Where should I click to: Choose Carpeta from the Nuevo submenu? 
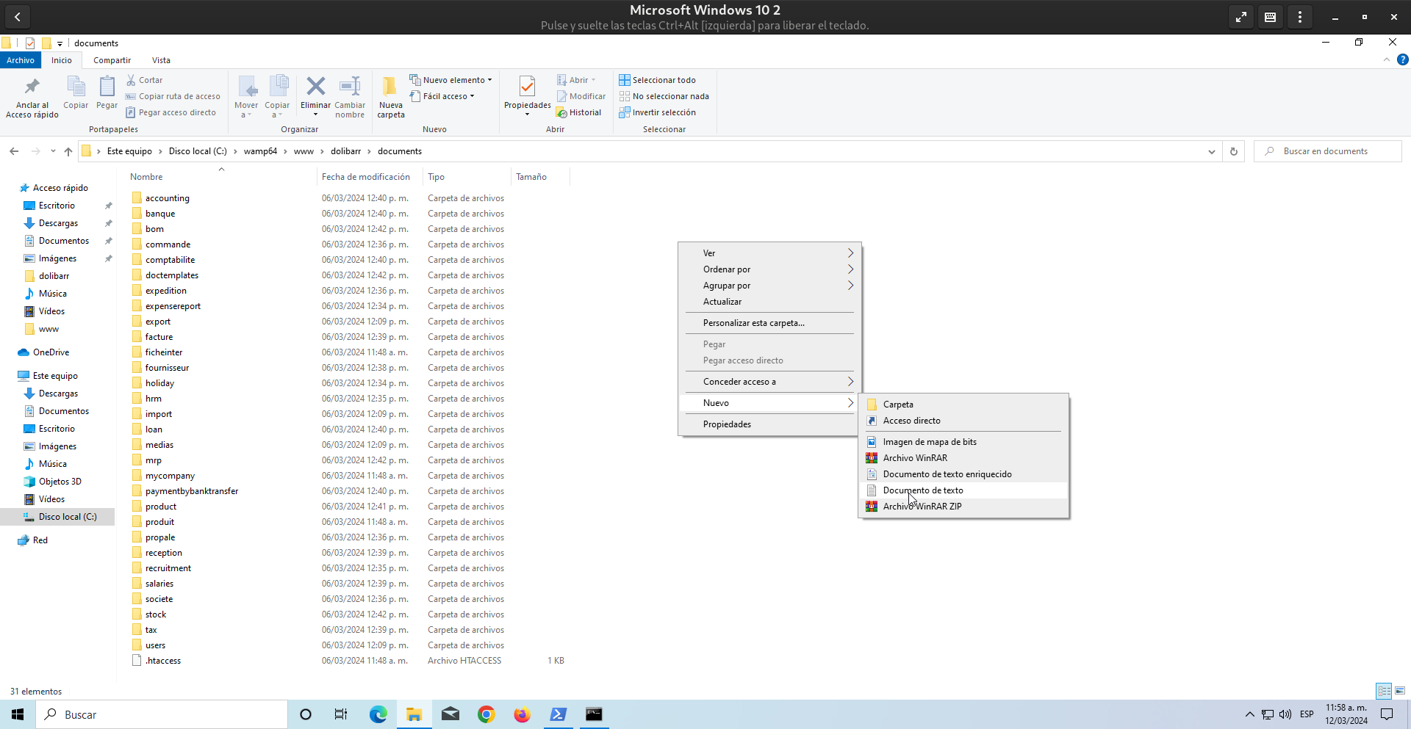(898, 405)
